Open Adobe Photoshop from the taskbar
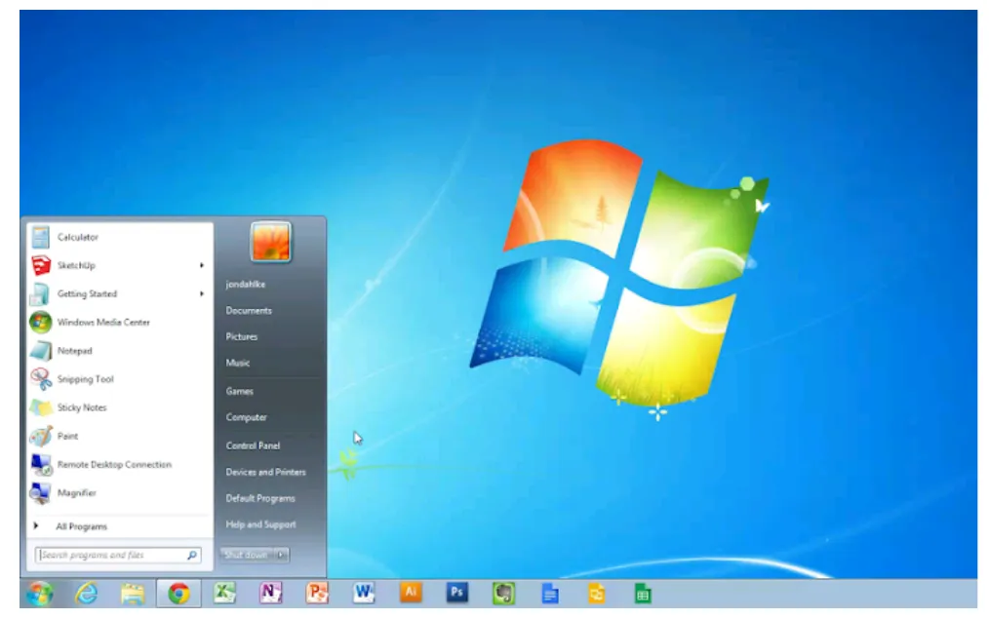This screenshot has width=989, height=619. point(457,592)
